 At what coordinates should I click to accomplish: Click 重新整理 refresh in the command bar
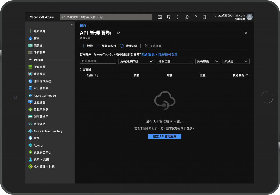(x=128, y=46)
